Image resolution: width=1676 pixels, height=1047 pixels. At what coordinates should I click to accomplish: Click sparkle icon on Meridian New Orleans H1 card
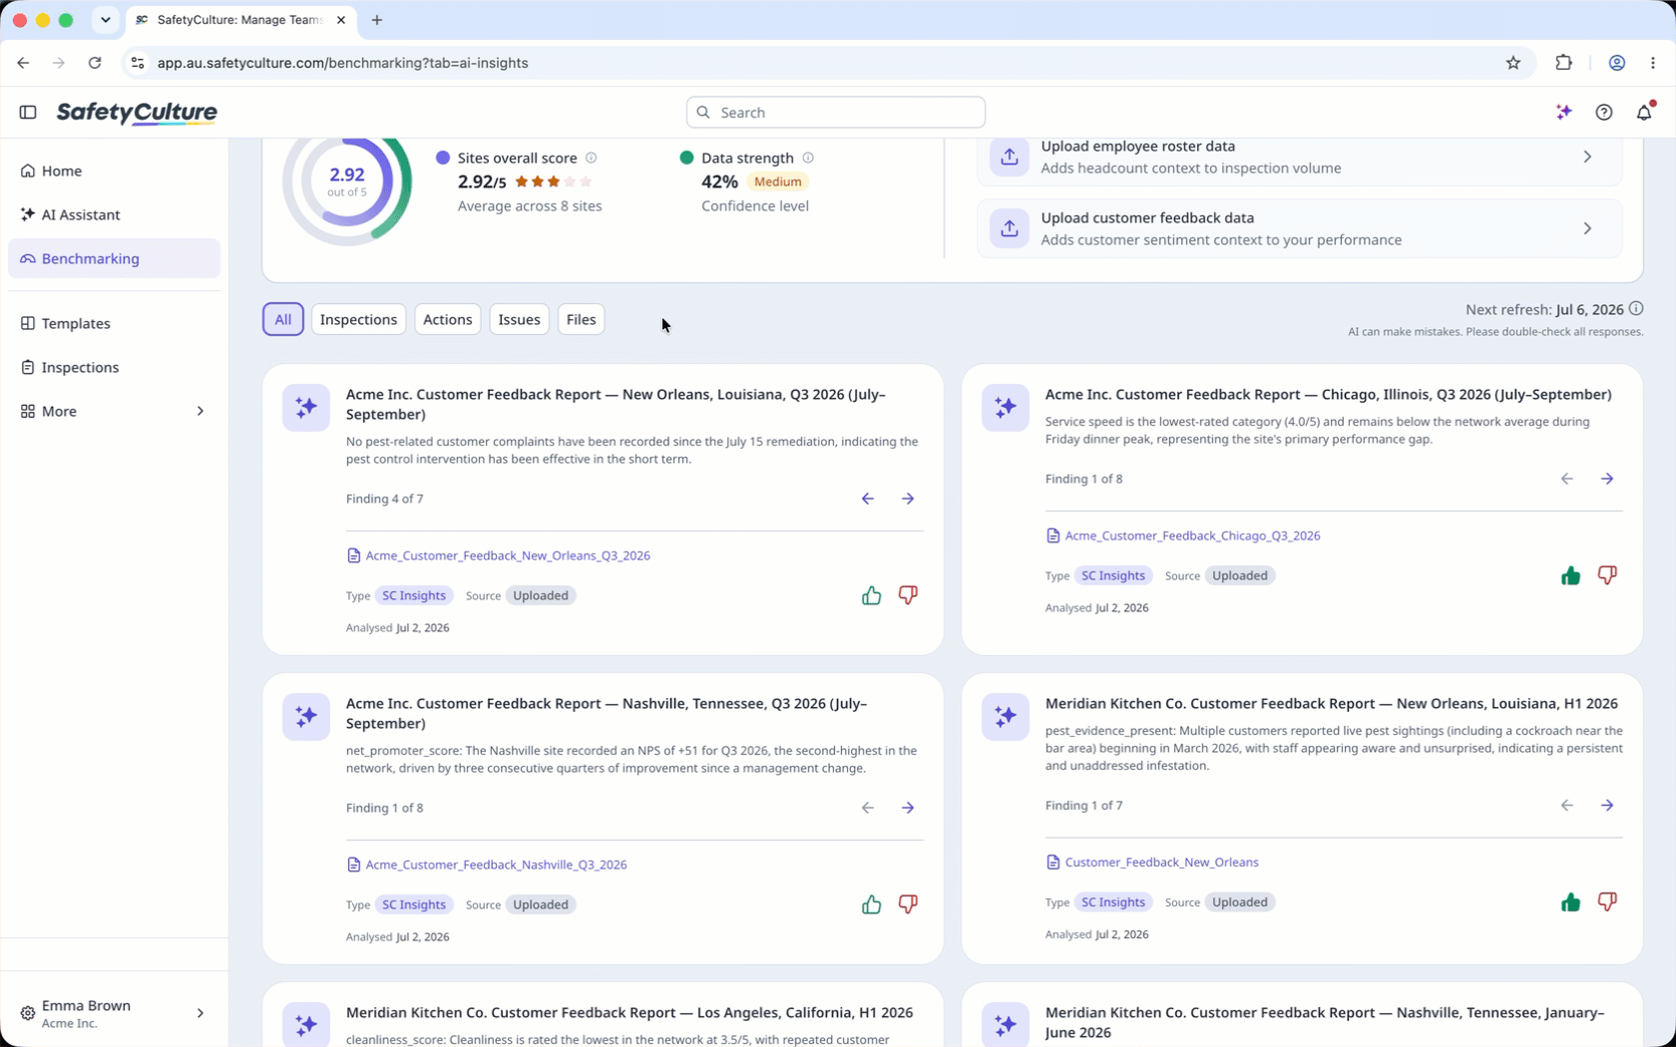(1006, 716)
